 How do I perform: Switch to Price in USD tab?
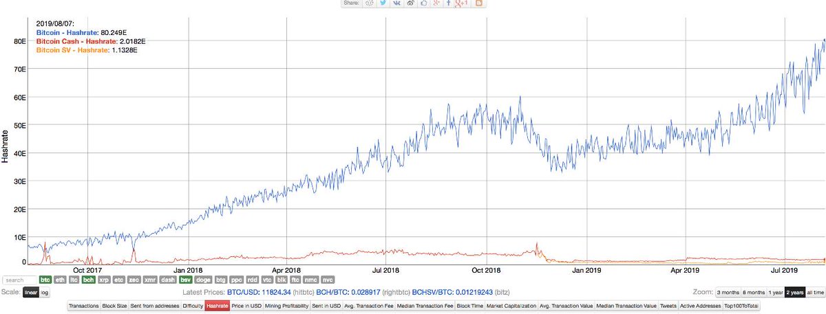246,306
